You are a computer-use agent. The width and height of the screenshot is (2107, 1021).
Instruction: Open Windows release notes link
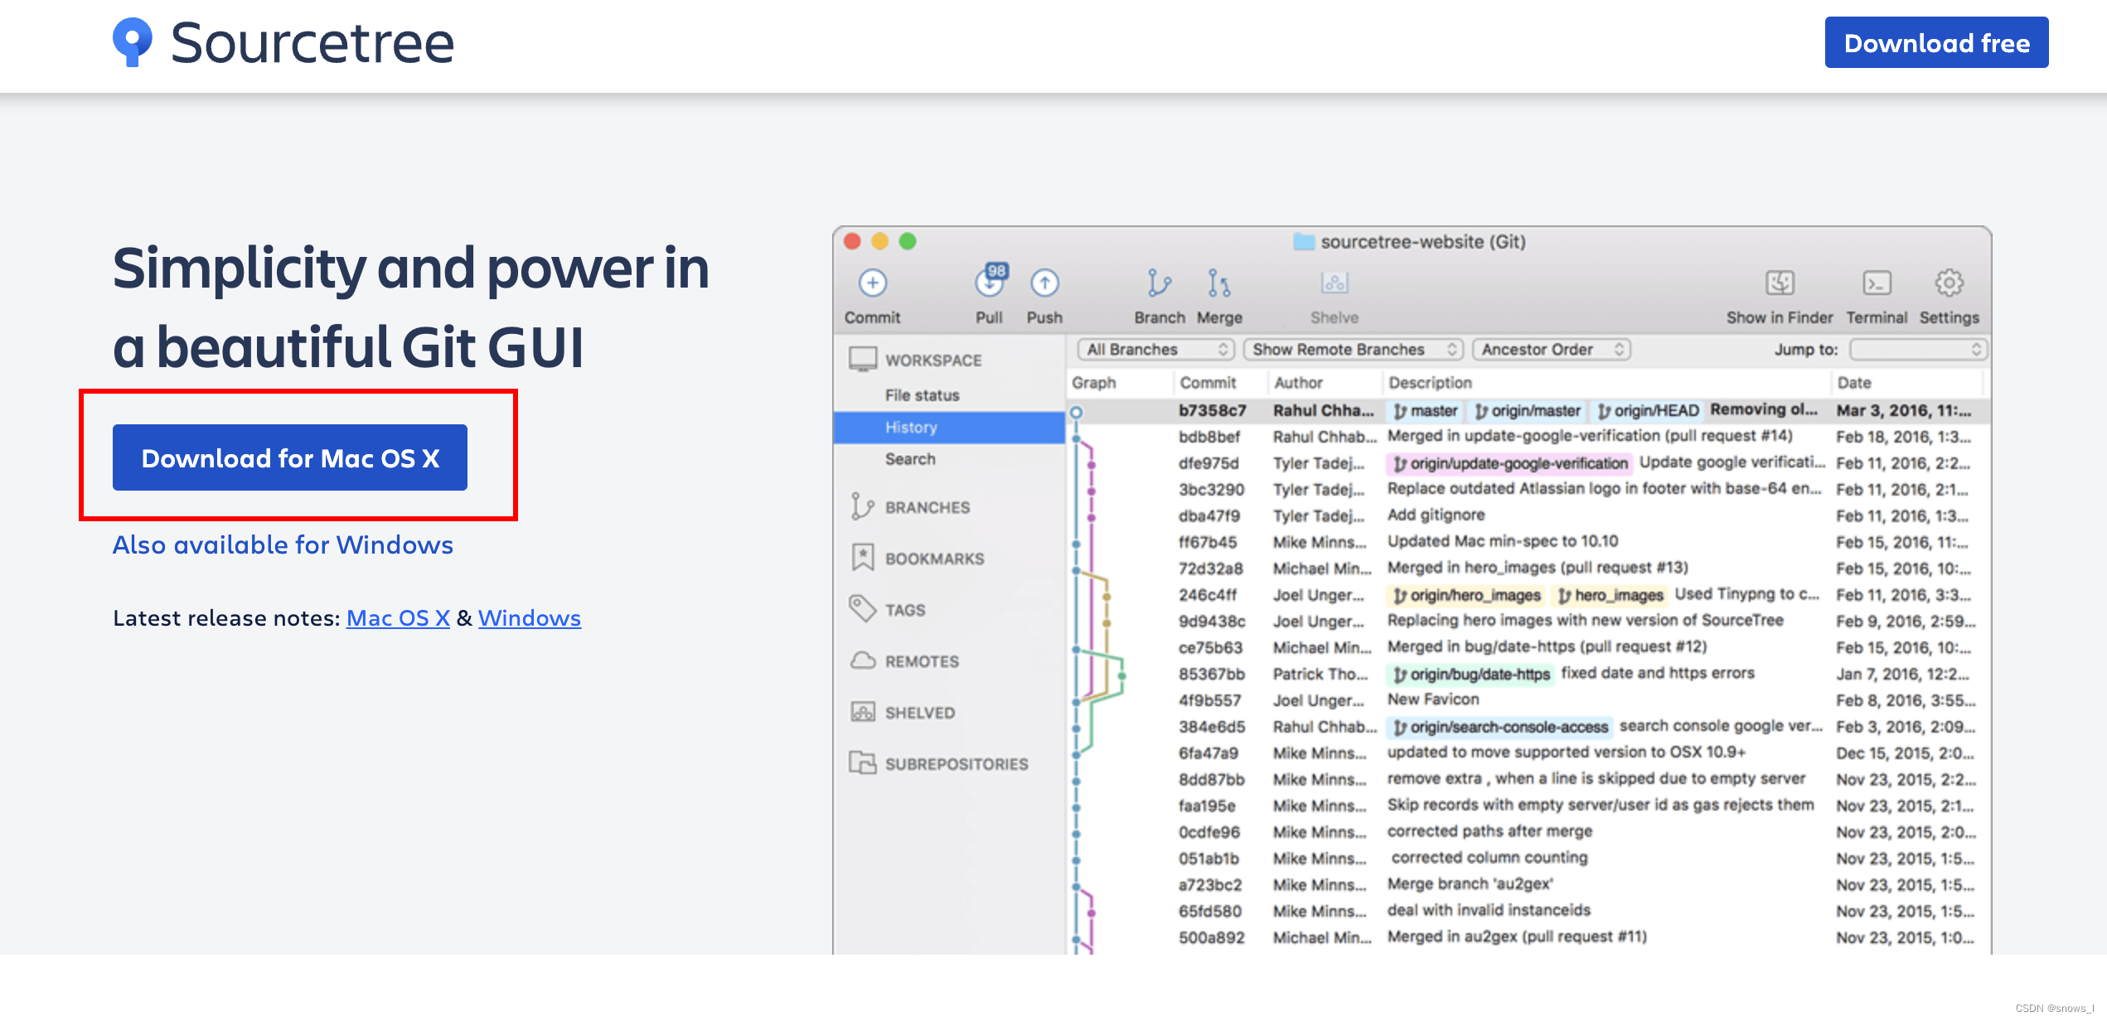[529, 617]
